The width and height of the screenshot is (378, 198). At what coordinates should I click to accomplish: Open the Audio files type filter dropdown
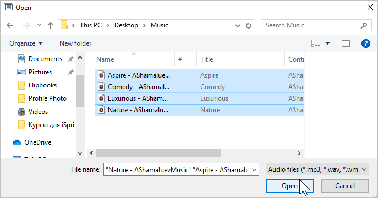317,169
